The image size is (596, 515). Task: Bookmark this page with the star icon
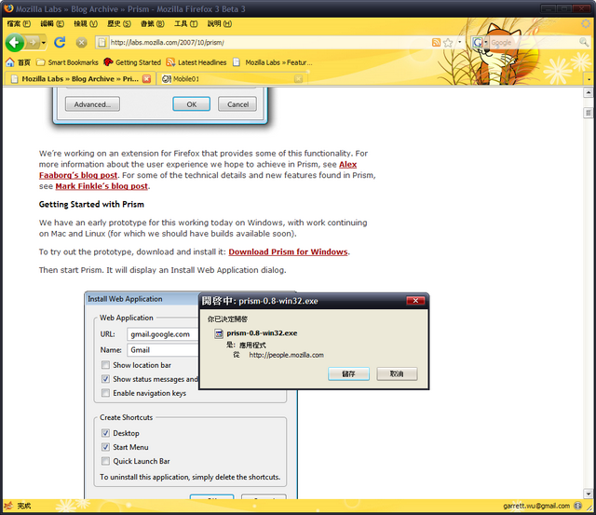tap(448, 43)
